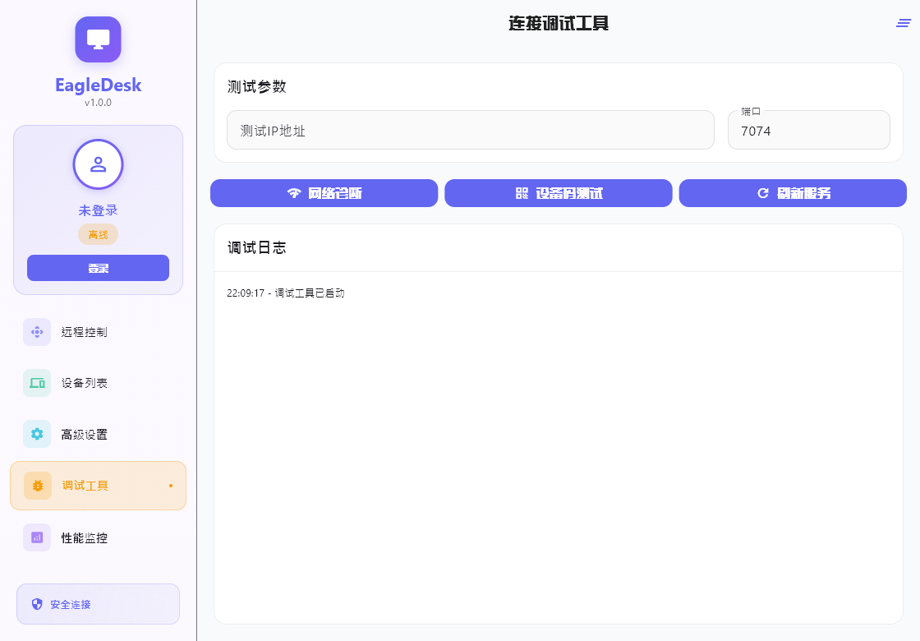
Task: Click 刷新服务 to refresh services
Action: pyautogui.click(x=793, y=193)
